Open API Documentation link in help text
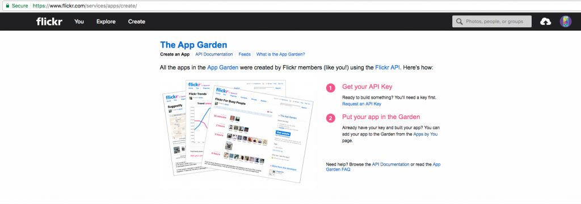This screenshot has width=581, height=204. 390,164
